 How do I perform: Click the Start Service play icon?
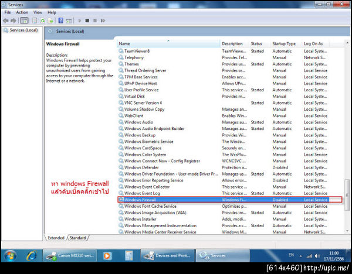(79, 20)
